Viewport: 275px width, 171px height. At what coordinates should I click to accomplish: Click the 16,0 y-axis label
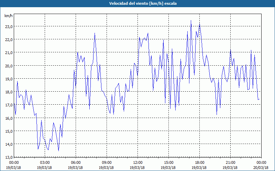pos(9,118)
